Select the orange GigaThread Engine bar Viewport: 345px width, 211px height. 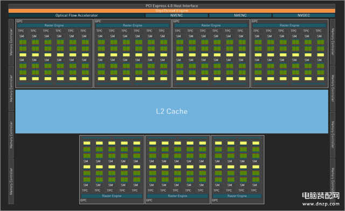(x=172, y=11)
